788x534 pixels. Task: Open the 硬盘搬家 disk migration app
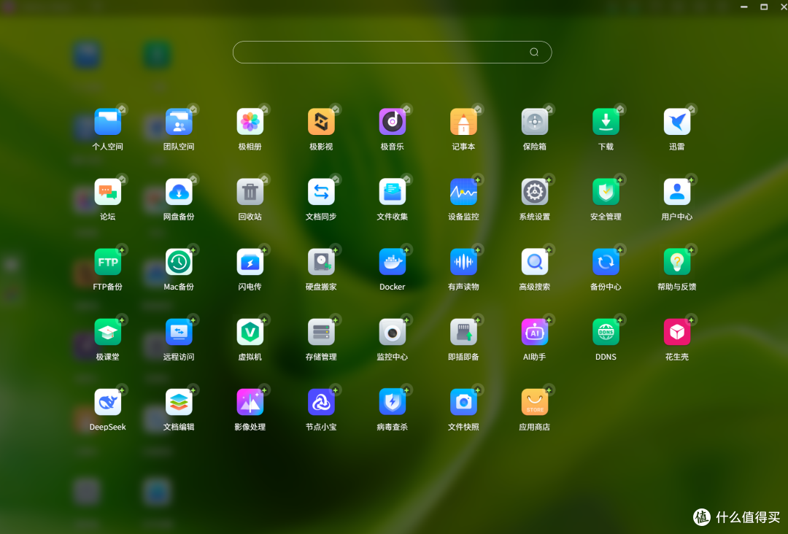(x=321, y=262)
